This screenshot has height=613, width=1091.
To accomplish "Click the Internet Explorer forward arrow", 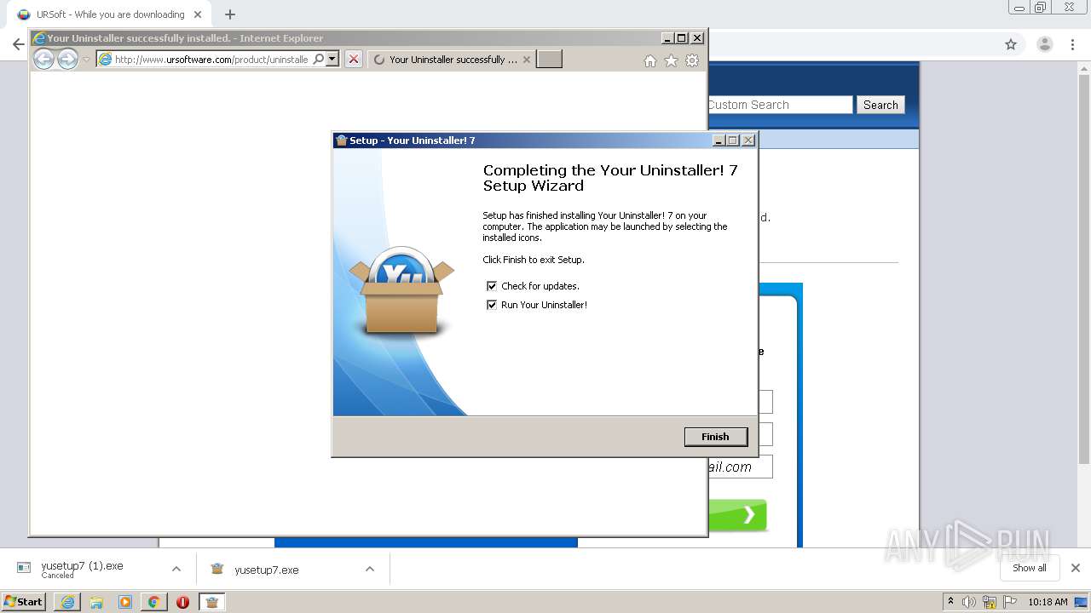I will pyautogui.click(x=67, y=60).
